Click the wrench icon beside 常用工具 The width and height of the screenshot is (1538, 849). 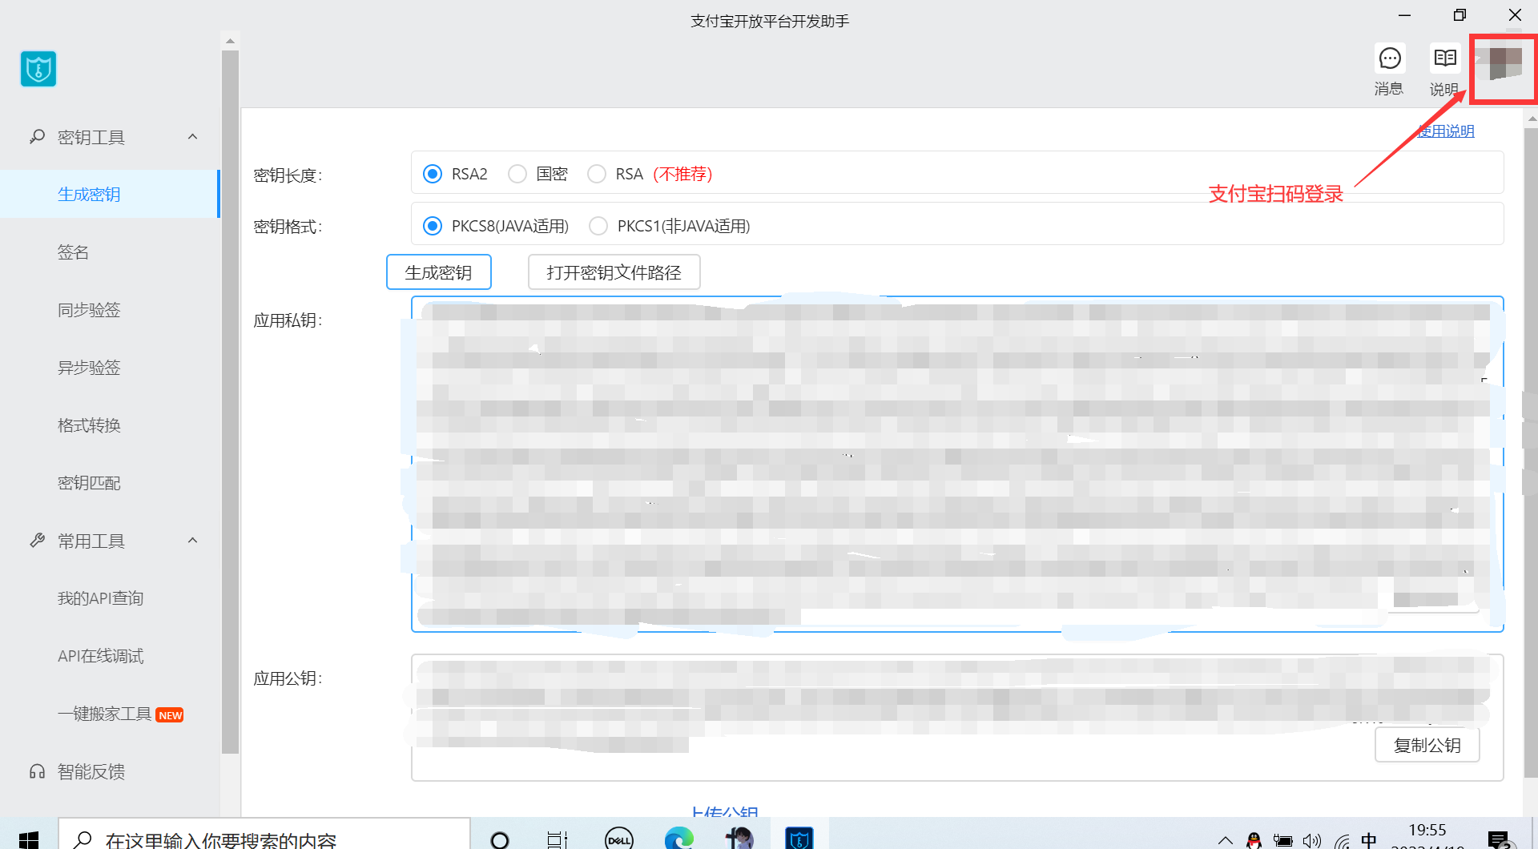(x=37, y=541)
